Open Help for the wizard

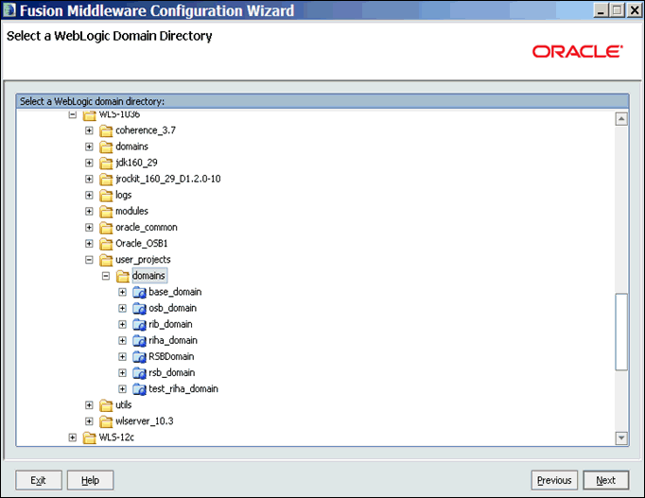90,480
